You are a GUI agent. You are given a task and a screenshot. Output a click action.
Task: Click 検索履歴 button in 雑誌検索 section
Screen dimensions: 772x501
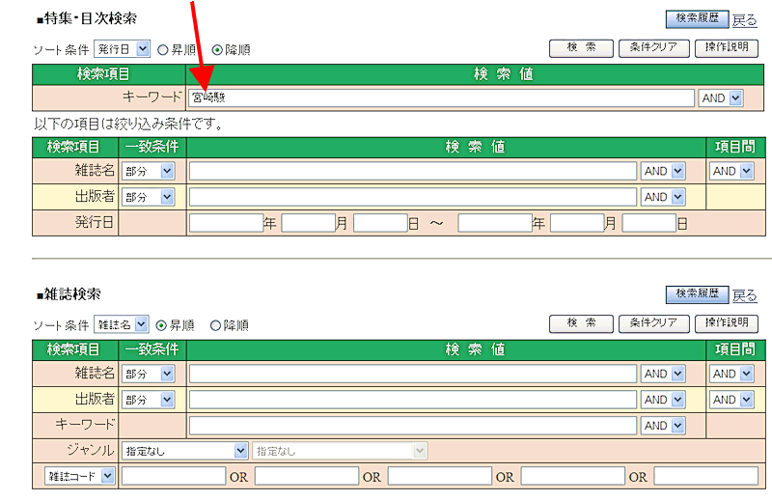[696, 294]
